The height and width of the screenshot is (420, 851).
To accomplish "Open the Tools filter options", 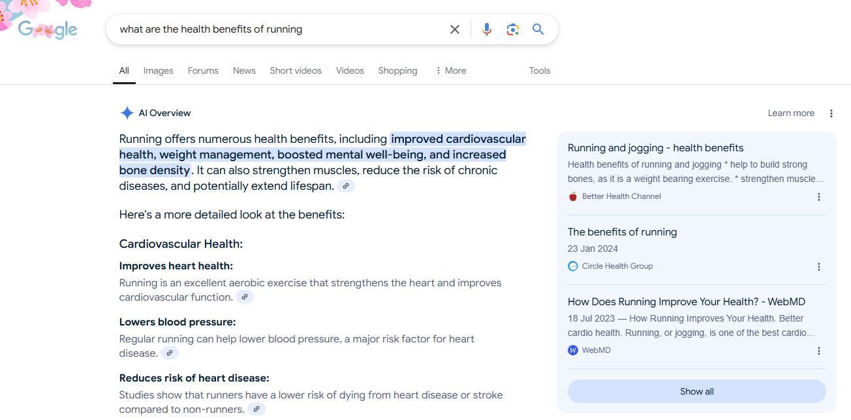I will point(540,71).
